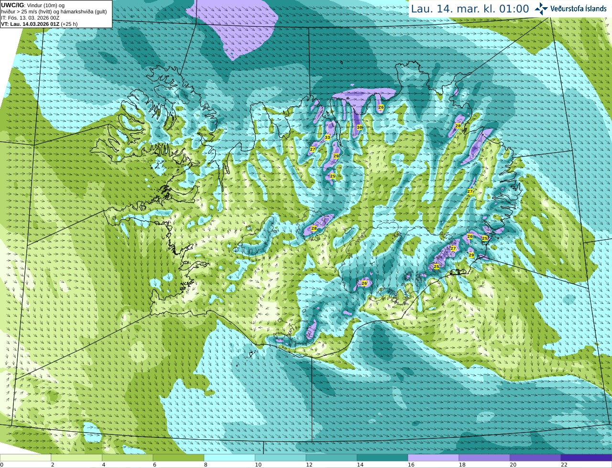Image resolution: width=612 pixels, height=468 pixels.
Task: Pick the 16–18 m/s light lavender swatch
Action: coord(433,457)
